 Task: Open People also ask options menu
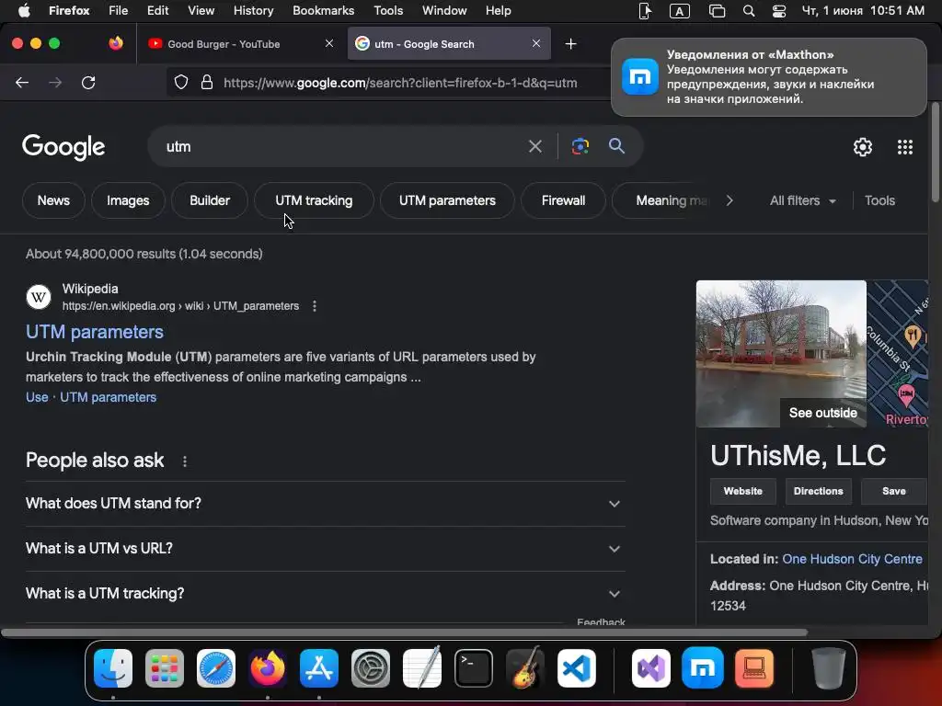184,461
